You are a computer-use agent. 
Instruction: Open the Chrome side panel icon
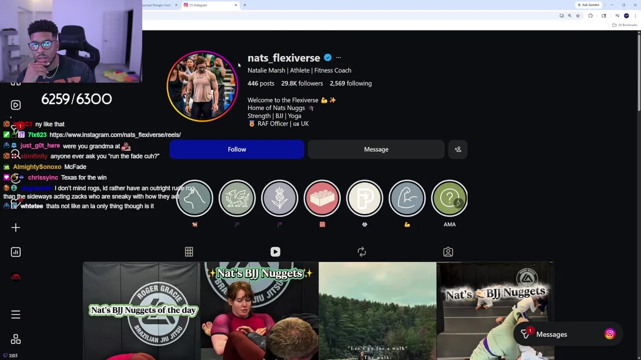604,16
